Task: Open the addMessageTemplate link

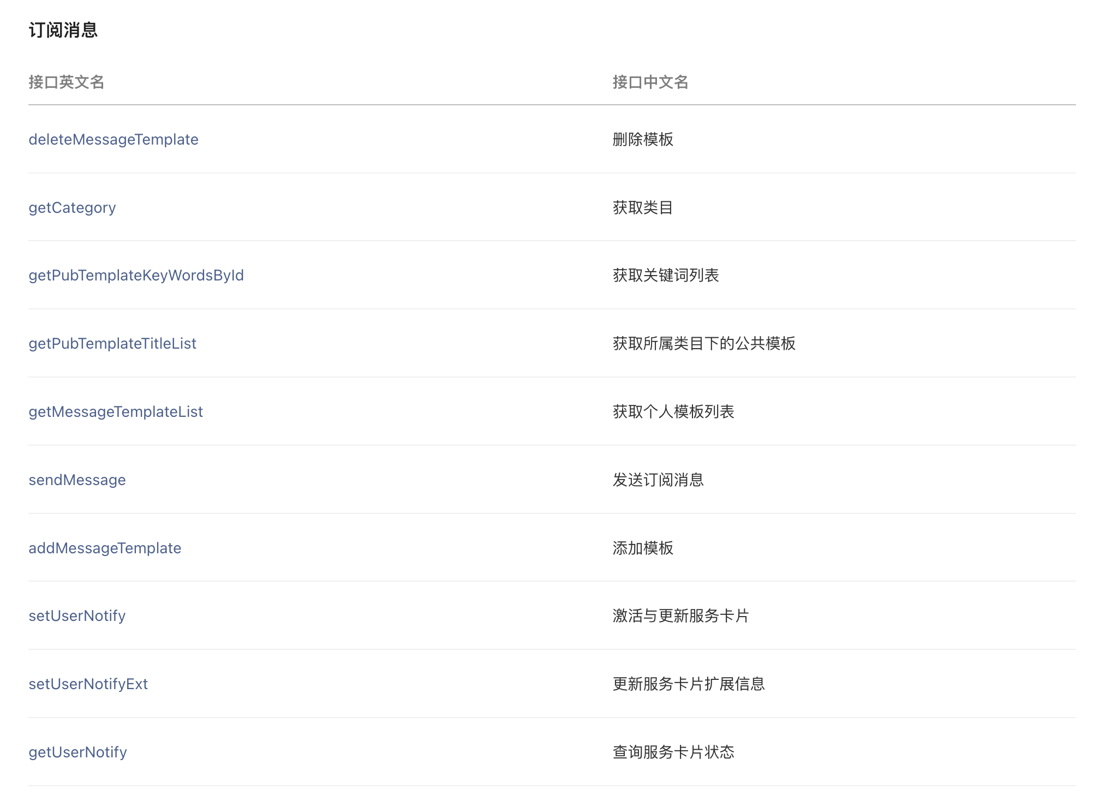Action: point(105,548)
